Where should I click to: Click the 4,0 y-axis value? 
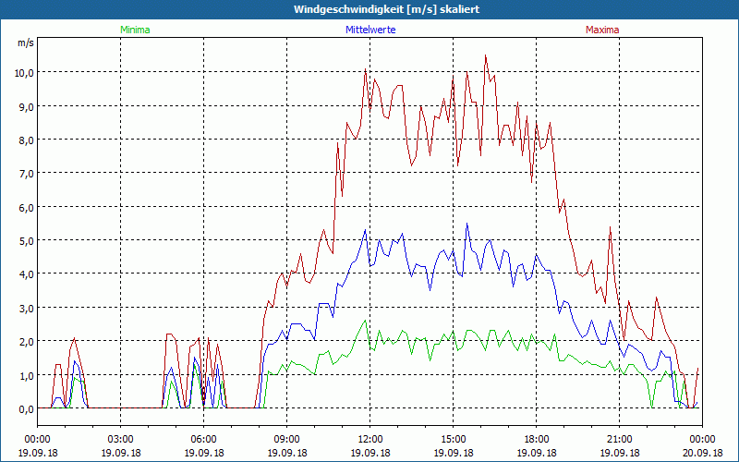[27, 274]
